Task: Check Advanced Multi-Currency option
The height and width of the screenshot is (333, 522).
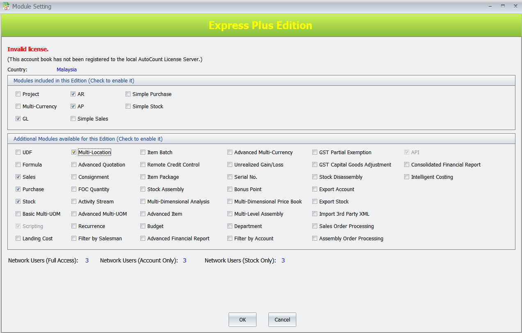Action: pos(230,153)
